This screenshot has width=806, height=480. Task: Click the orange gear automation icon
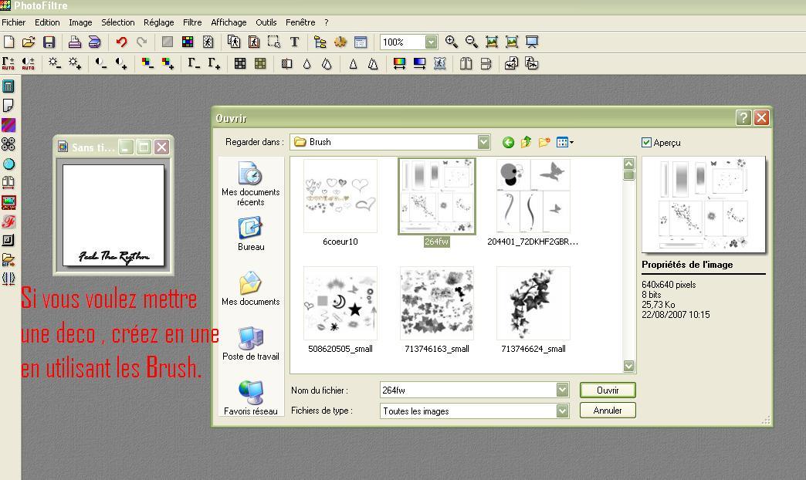click(x=340, y=42)
